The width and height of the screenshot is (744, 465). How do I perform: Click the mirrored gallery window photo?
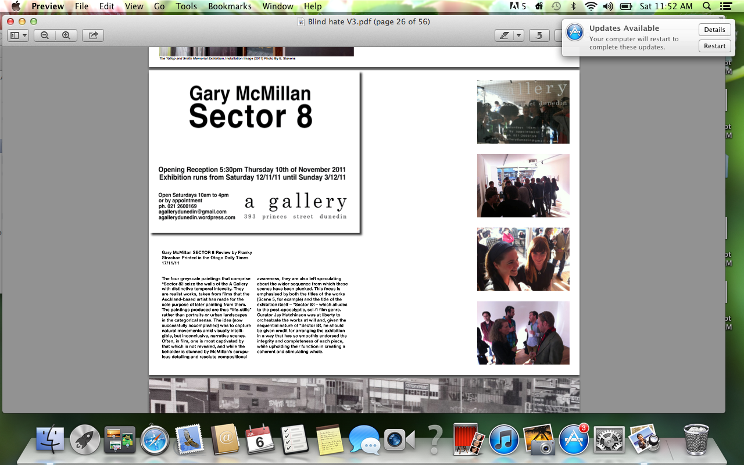point(523,112)
